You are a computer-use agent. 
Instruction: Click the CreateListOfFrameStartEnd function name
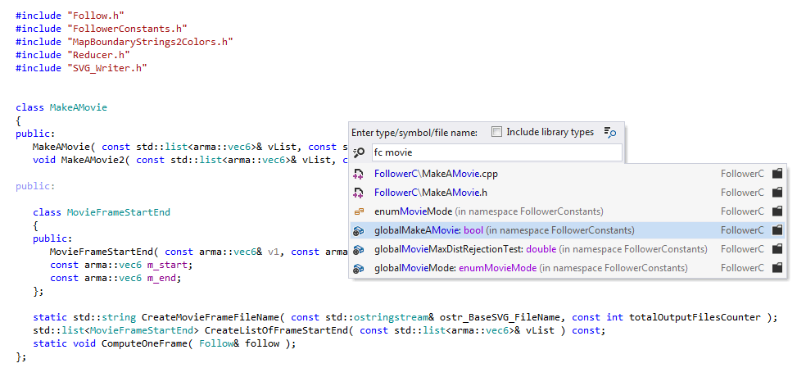[x=277, y=331]
